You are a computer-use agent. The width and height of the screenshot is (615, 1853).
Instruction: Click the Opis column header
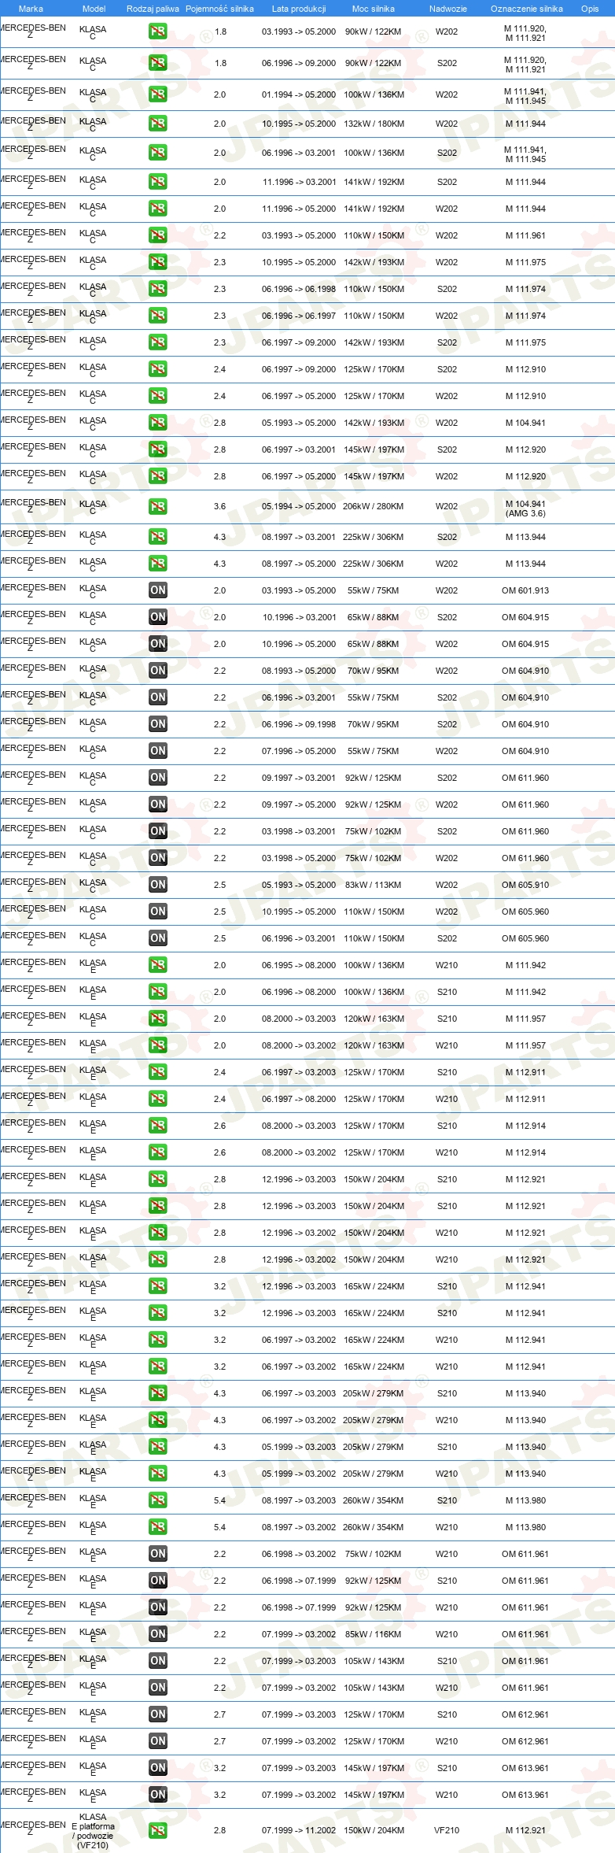pyautogui.click(x=590, y=9)
